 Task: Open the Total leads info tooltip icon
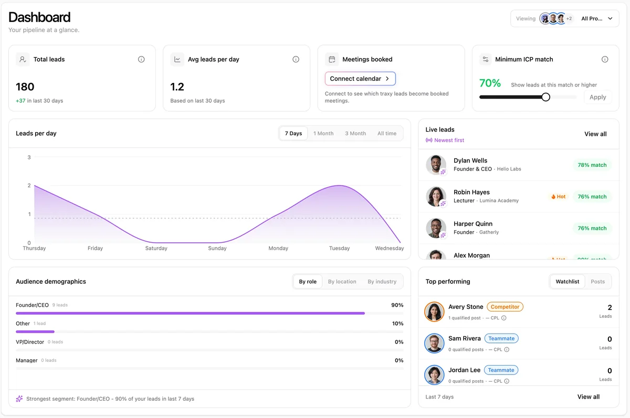(141, 59)
